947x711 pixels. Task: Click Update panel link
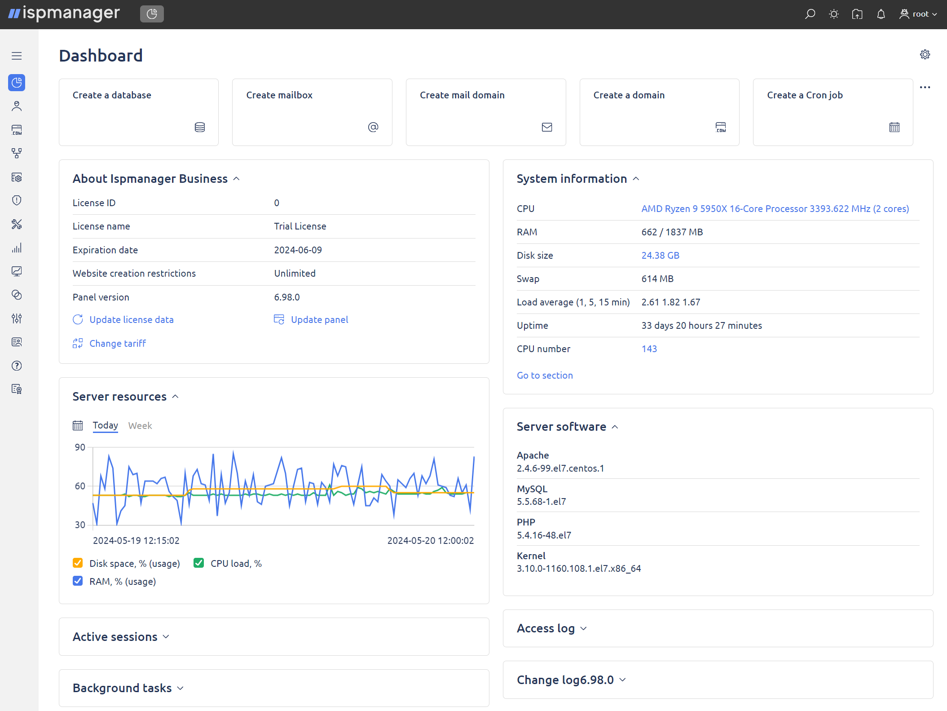click(311, 320)
